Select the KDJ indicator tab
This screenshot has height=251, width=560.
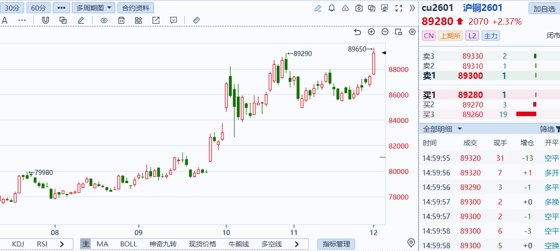[x=18, y=244]
